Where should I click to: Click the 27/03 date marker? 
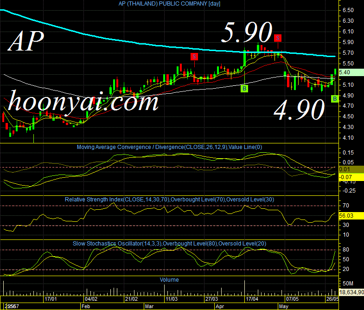212,299
